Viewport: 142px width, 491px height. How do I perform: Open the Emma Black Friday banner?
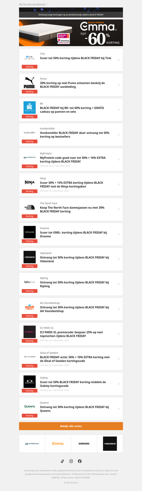(x=71, y=33)
